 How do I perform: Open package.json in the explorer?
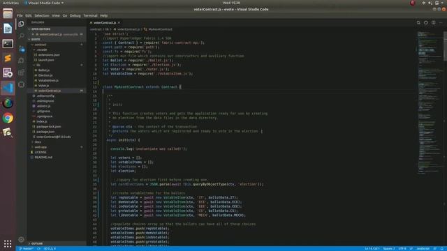(57, 132)
